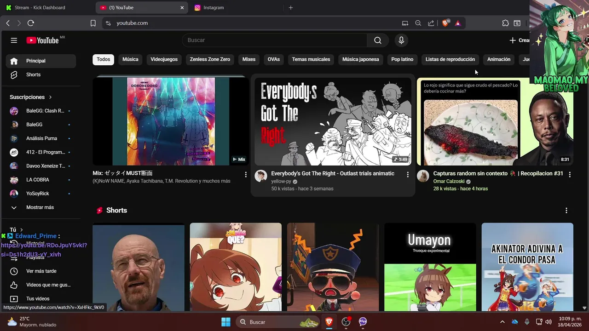Open LA COBRA subscription channel
This screenshot has height=331, width=589.
coord(41,180)
